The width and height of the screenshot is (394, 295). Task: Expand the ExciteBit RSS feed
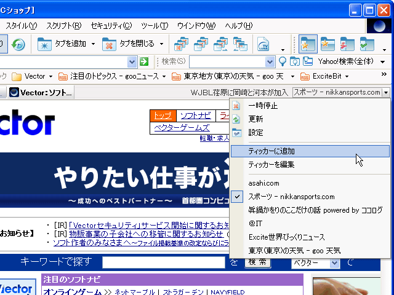(x=347, y=76)
